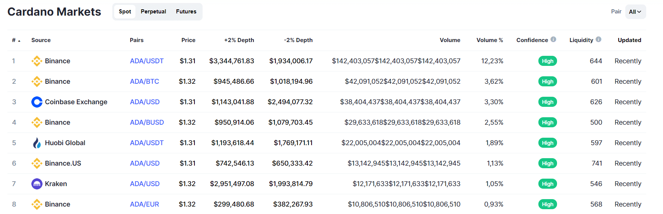Select the 3,62% volume percentage
The width and height of the screenshot is (663, 214).
coord(494,82)
